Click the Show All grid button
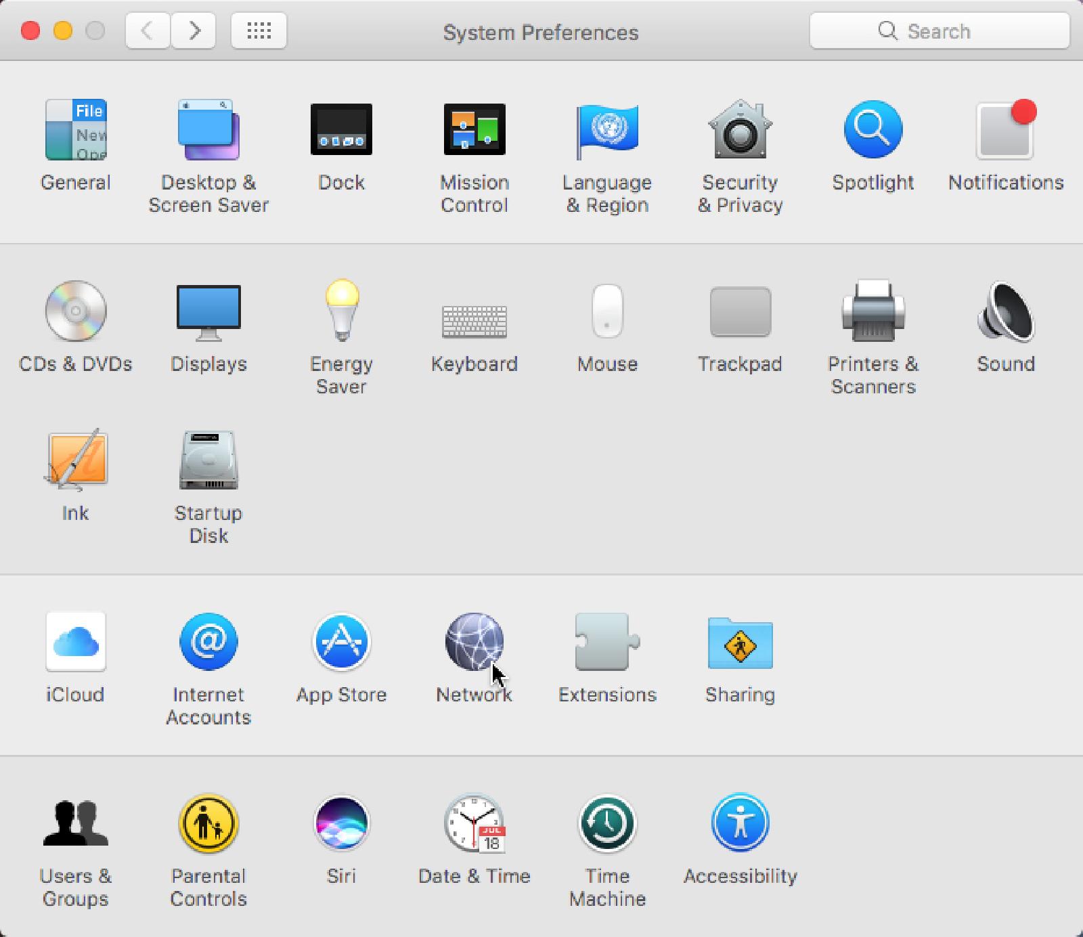This screenshot has width=1083, height=937. coord(259,30)
